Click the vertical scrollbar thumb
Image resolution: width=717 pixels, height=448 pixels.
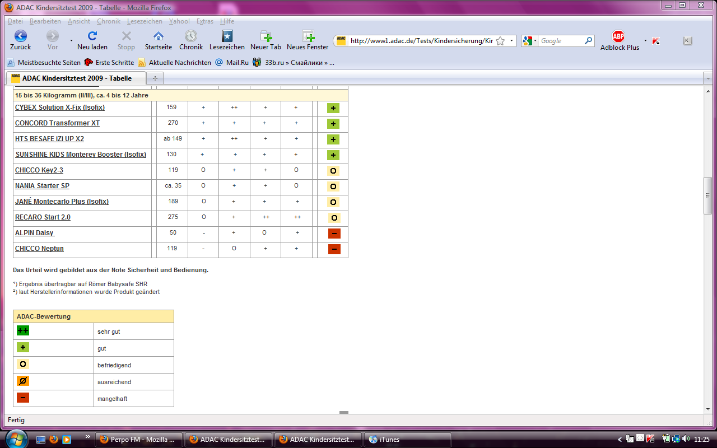click(707, 195)
